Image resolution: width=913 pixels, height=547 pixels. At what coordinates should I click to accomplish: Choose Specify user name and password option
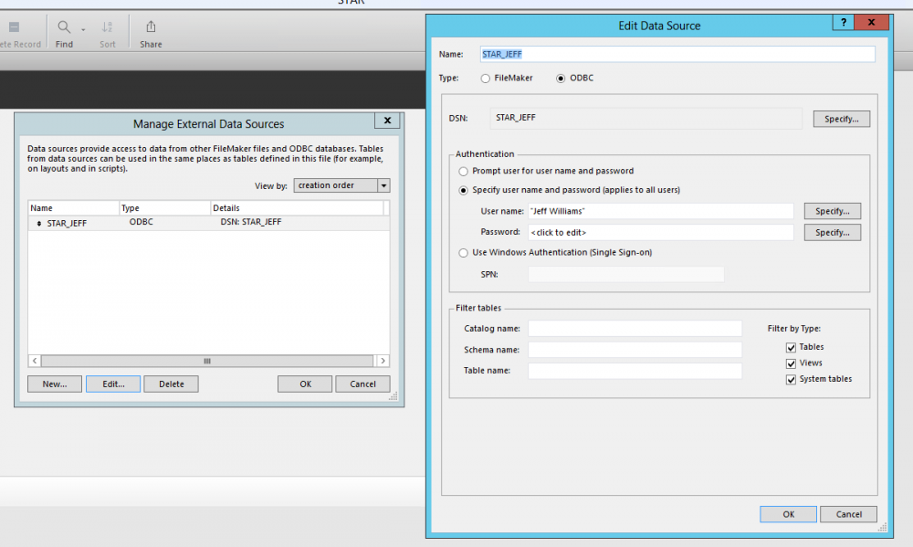click(464, 191)
